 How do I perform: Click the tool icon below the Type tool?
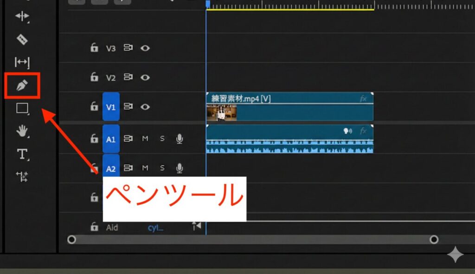click(22, 176)
